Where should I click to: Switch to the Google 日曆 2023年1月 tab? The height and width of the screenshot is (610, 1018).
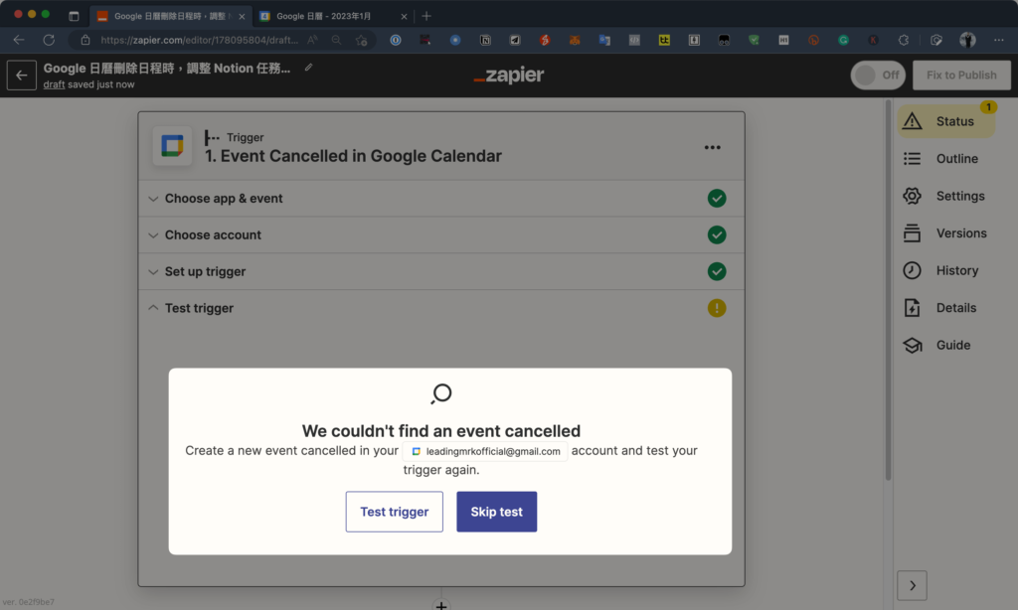(x=324, y=16)
